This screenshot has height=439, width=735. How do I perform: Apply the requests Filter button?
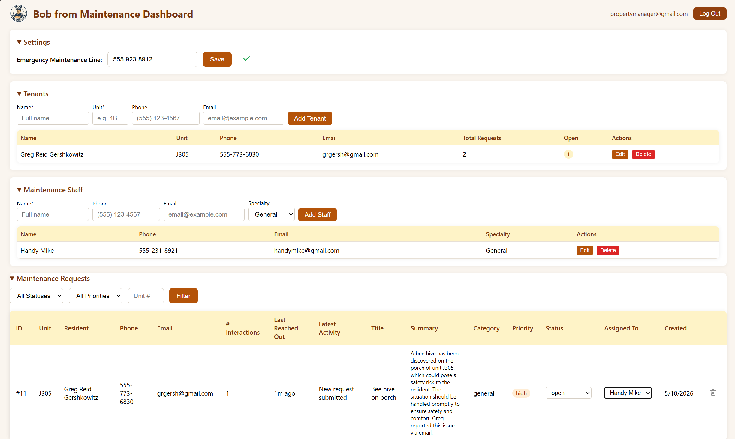[x=183, y=296]
